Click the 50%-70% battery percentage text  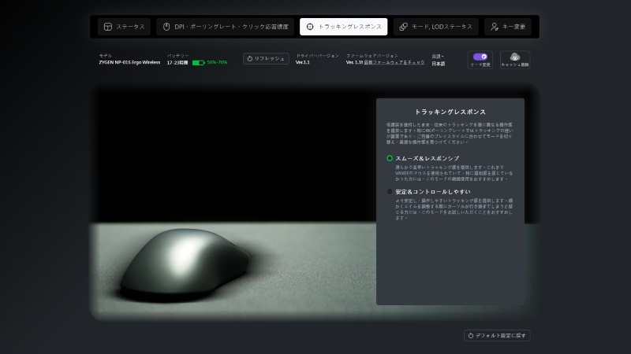(x=217, y=62)
